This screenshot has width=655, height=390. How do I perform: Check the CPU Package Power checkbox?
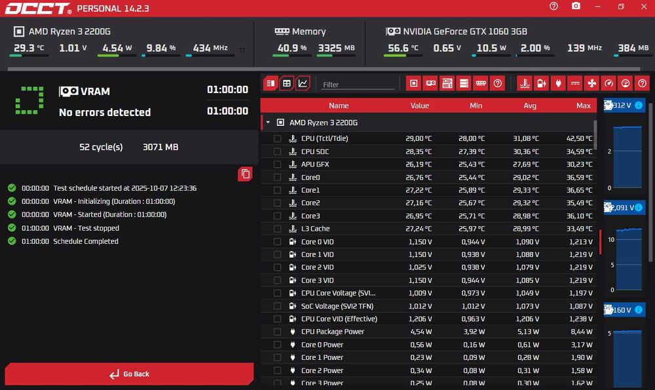coord(277,332)
